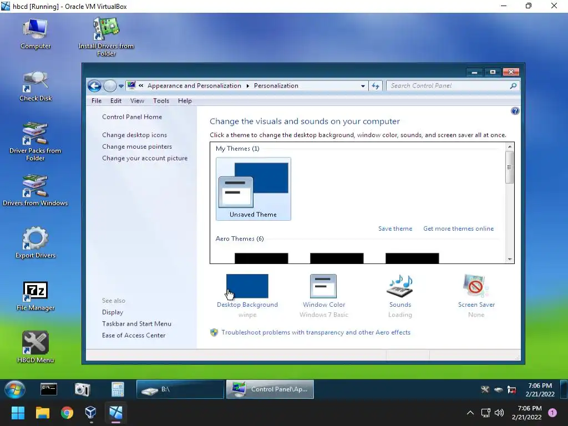Open the recent pages dropdown arrow

[x=121, y=86]
